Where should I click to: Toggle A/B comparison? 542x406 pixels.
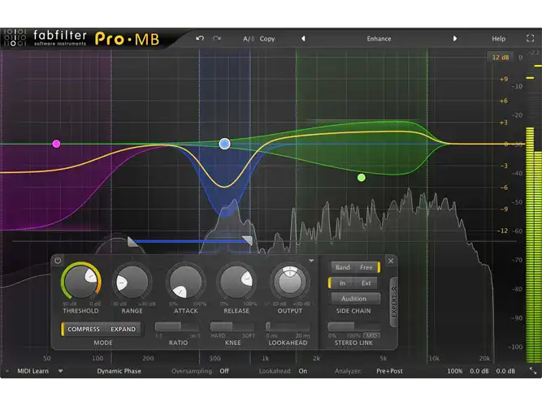click(249, 39)
